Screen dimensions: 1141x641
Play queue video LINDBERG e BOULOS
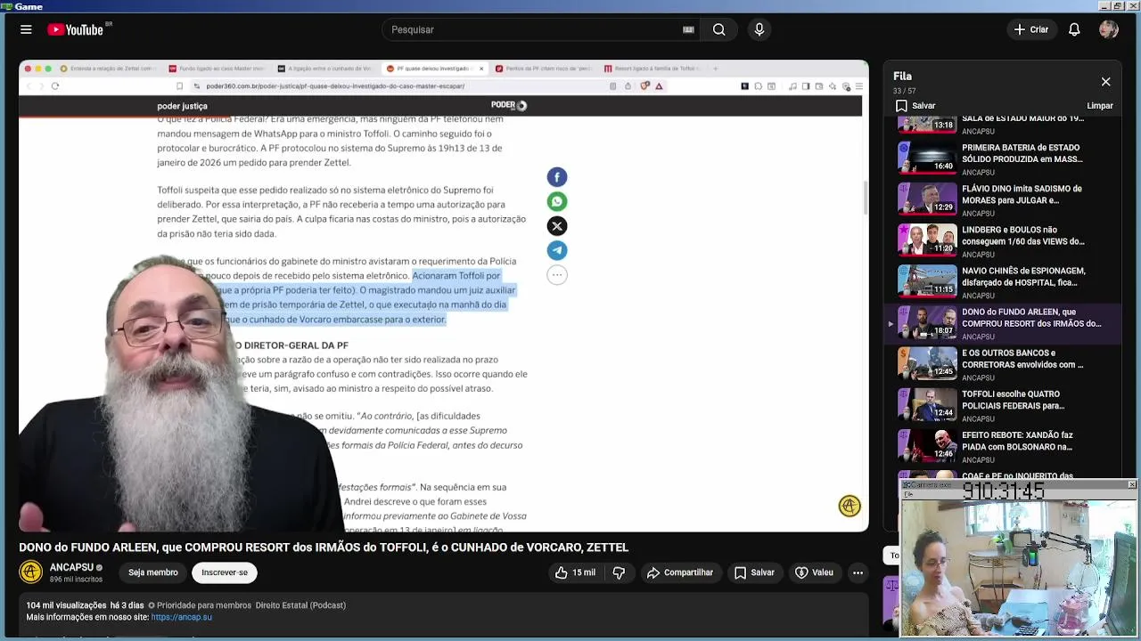point(1003,241)
